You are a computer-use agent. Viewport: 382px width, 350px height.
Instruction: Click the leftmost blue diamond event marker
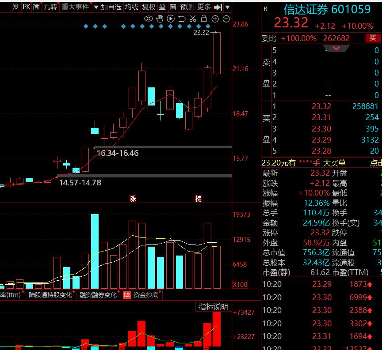point(86,26)
